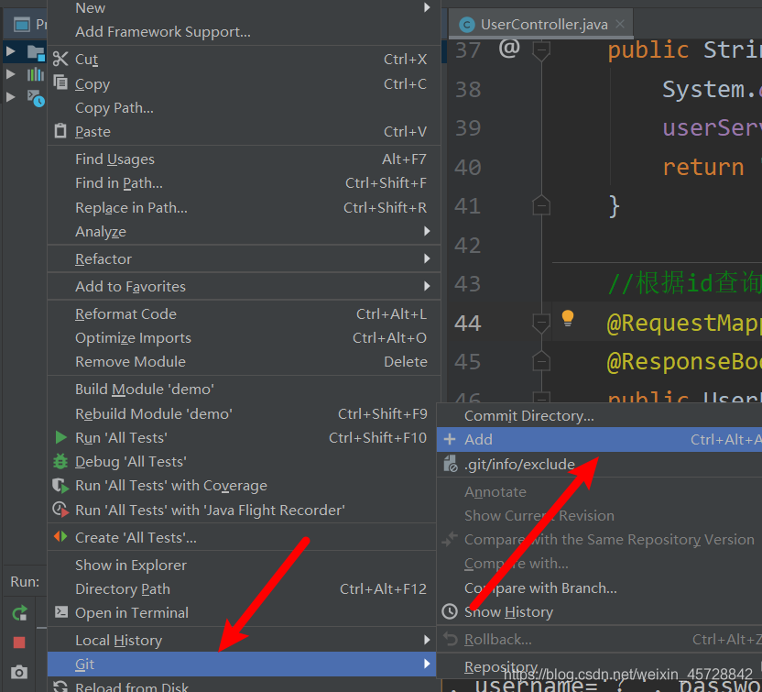The image size is (762, 692).
Task: Click the Cut scissors icon
Action: click(x=60, y=59)
